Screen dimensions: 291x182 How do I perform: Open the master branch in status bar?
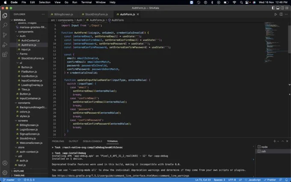(9, 180)
